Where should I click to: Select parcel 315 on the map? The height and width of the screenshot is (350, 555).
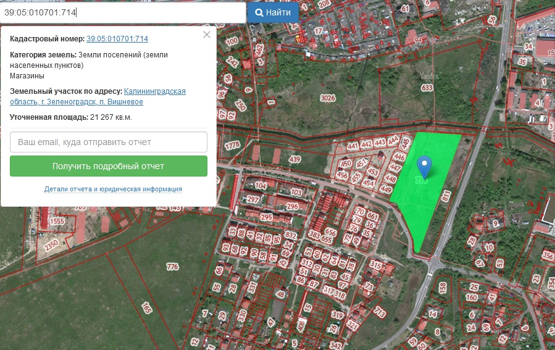375,265
